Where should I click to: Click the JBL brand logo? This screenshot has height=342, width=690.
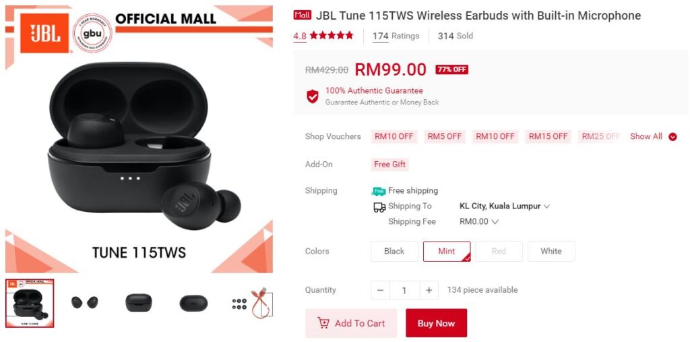click(x=44, y=33)
